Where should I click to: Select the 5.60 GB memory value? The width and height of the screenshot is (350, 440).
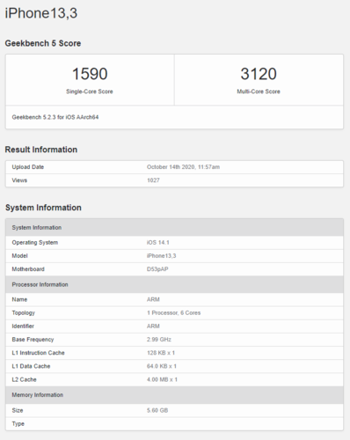click(157, 410)
